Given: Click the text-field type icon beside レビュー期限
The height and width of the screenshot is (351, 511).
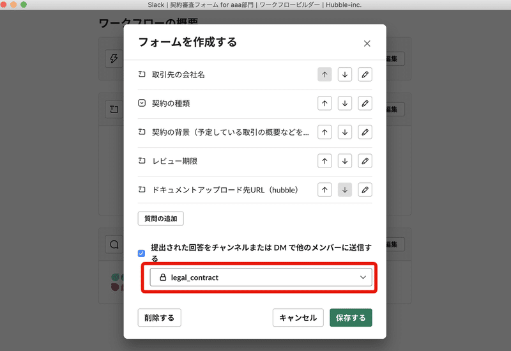Looking at the screenshot, I should (x=142, y=160).
